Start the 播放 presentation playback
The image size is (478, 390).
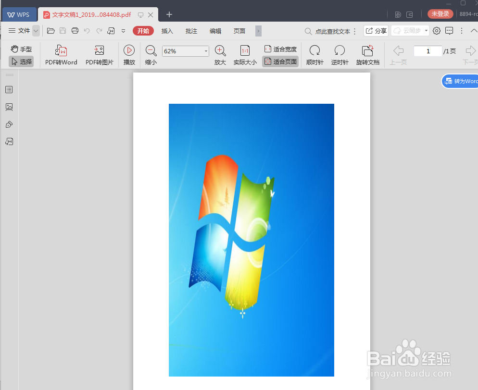129,54
